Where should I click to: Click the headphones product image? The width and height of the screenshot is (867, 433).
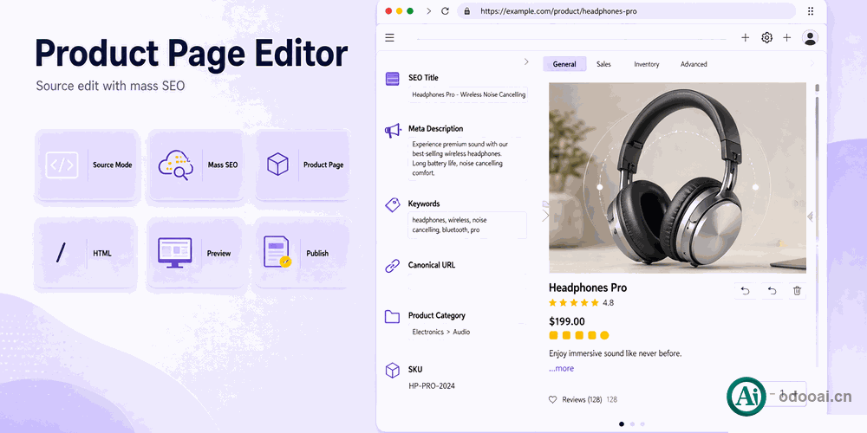677,178
